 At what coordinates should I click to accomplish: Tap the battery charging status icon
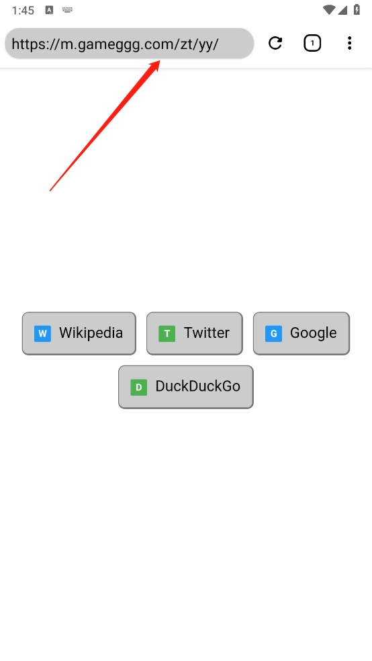click(357, 9)
